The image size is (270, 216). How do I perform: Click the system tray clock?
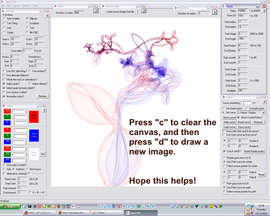(261, 206)
